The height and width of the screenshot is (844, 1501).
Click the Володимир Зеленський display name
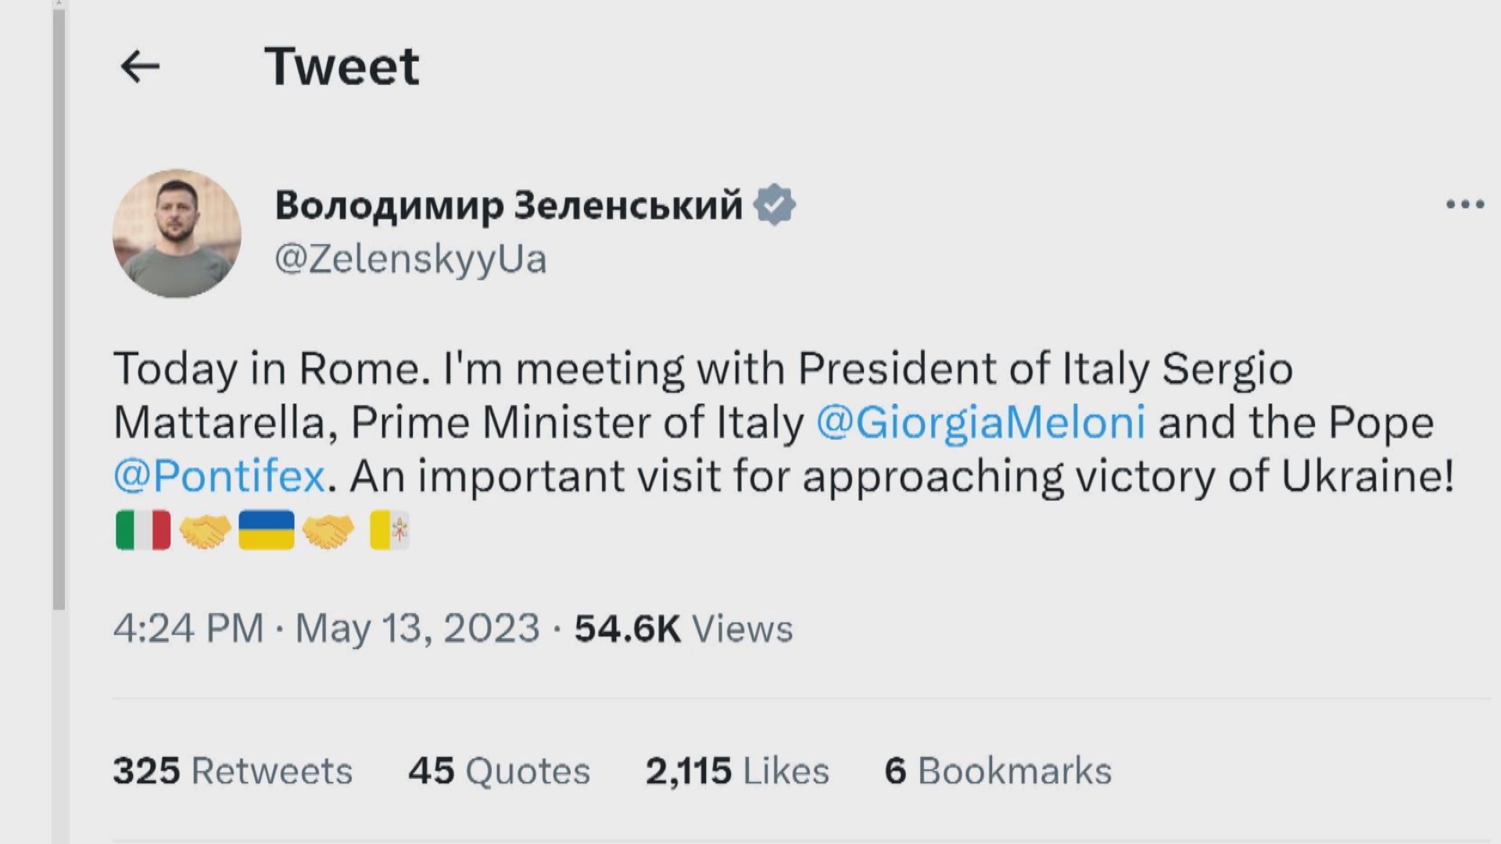tap(508, 206)
